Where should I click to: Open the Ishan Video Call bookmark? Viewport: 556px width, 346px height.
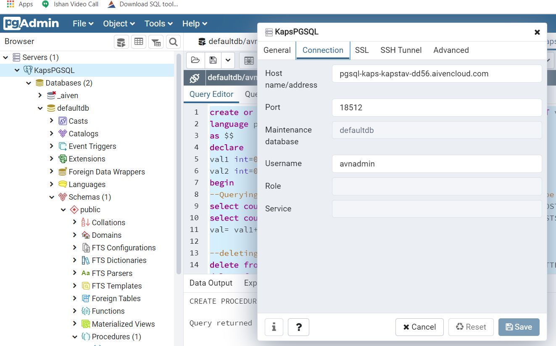pyautogui.click(x=70, y=4)
